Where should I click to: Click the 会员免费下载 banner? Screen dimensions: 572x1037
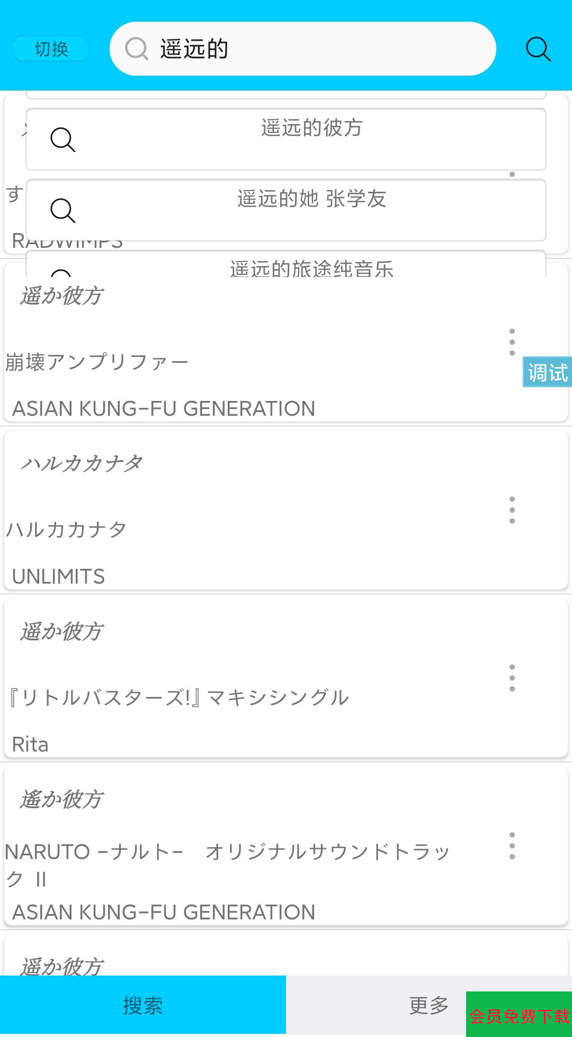[519, 1015]
